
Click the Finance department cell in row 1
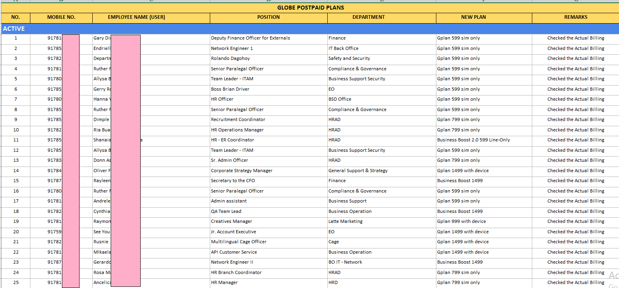(x=382, y=38)
